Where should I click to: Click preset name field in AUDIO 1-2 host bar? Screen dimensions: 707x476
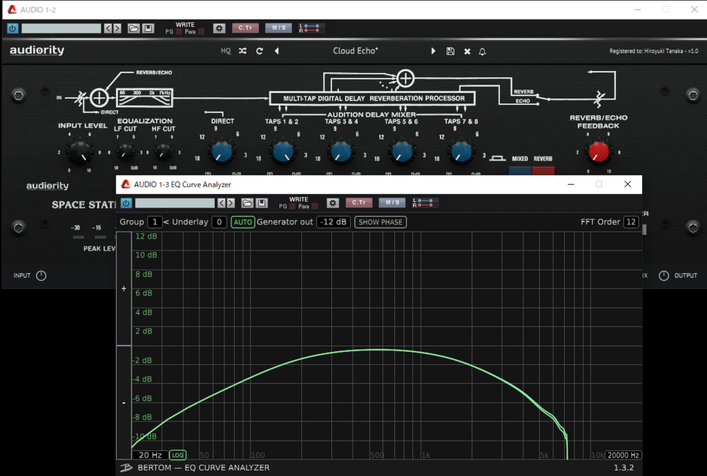pos(61,28)
